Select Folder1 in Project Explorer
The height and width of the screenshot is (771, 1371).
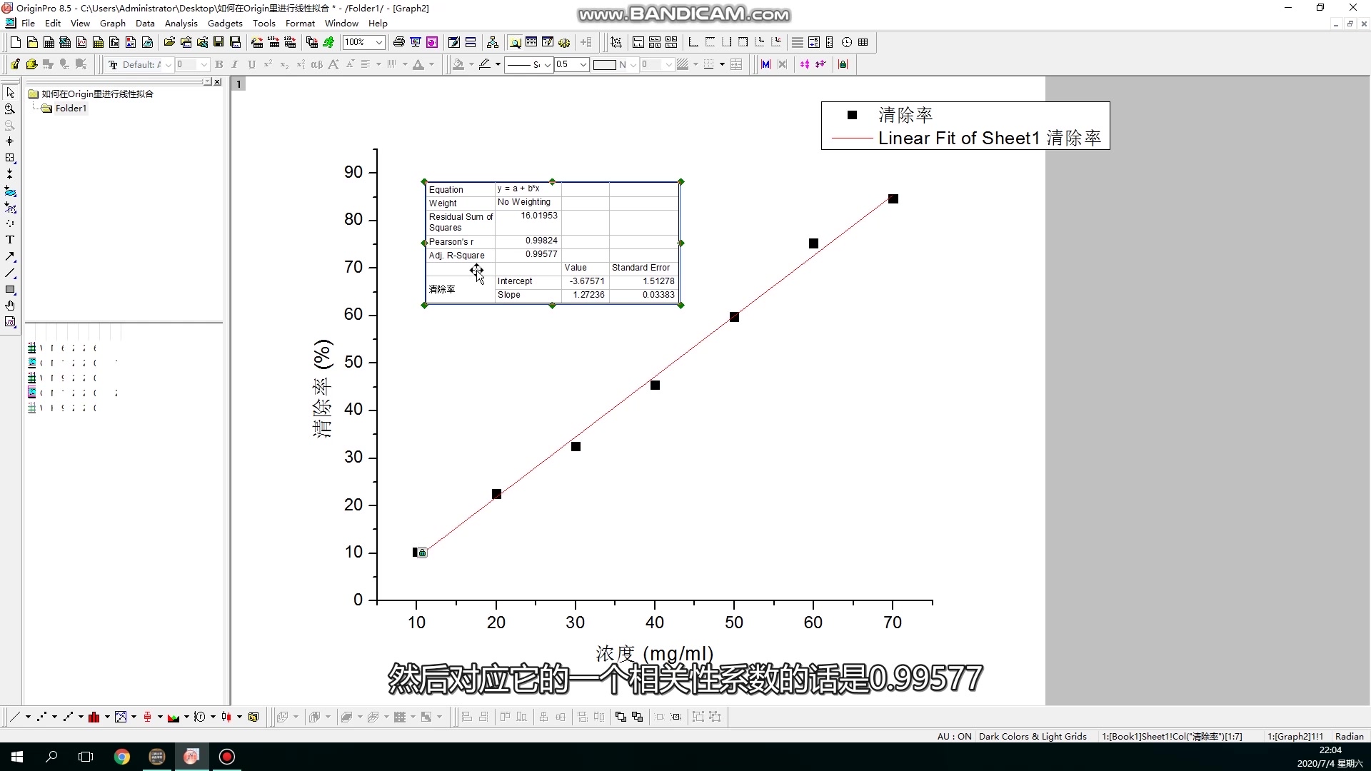point(71,109)
